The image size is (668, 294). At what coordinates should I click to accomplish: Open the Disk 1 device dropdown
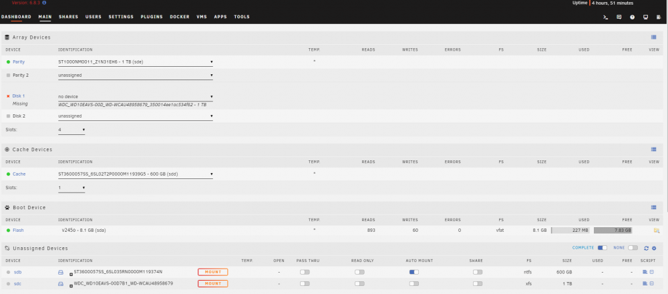tap(136, 97)
